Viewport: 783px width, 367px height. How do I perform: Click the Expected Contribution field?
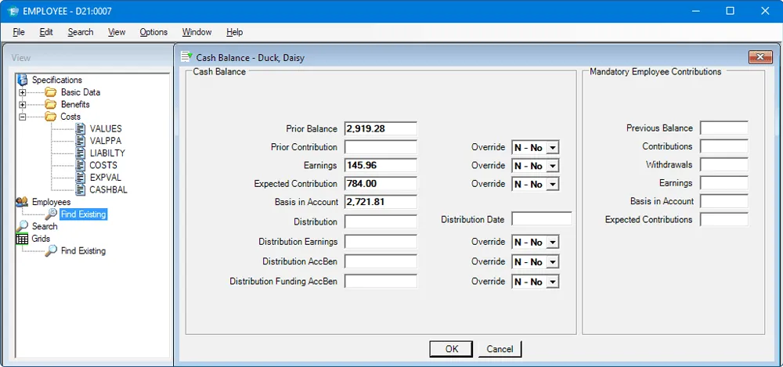click(x=381, y=183)
